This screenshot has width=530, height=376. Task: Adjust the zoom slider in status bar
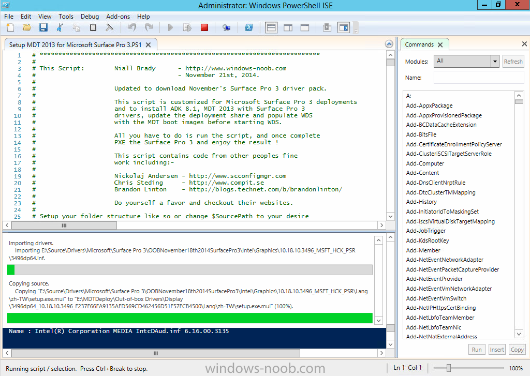point(449,368)
